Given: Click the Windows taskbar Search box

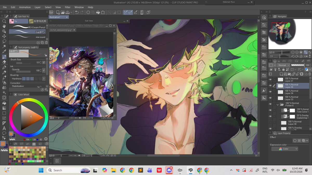Looking at the screenshot, I should (x=68, y=170).
